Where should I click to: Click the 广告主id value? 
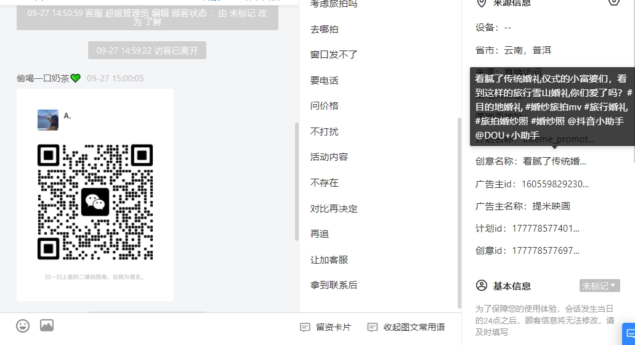pos(555,184)
